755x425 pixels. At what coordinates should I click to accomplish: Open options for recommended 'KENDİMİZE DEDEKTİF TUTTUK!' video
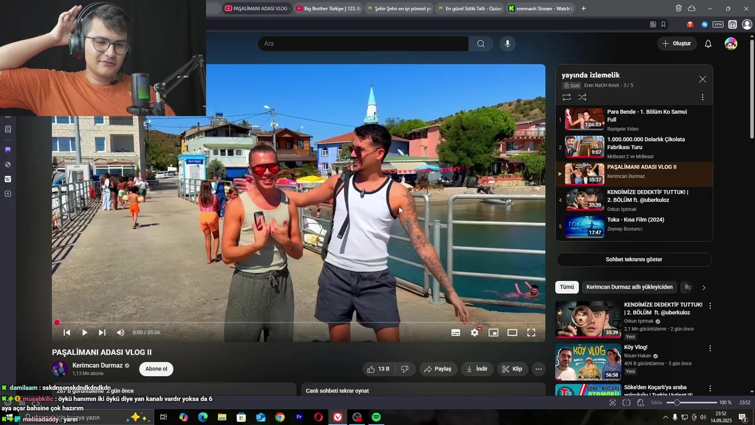pos(710,306)
